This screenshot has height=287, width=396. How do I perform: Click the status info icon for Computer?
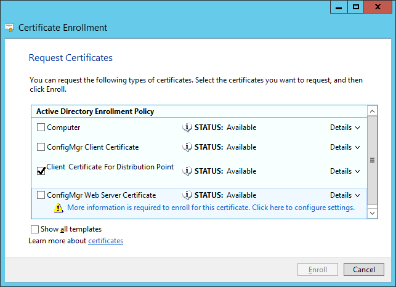[x=187, y=127]
